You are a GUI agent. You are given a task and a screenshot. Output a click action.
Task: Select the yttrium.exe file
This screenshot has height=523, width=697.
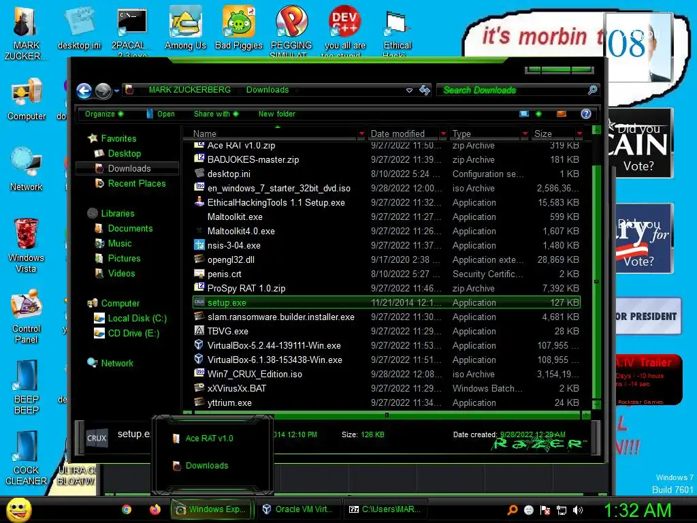point(229,402)
